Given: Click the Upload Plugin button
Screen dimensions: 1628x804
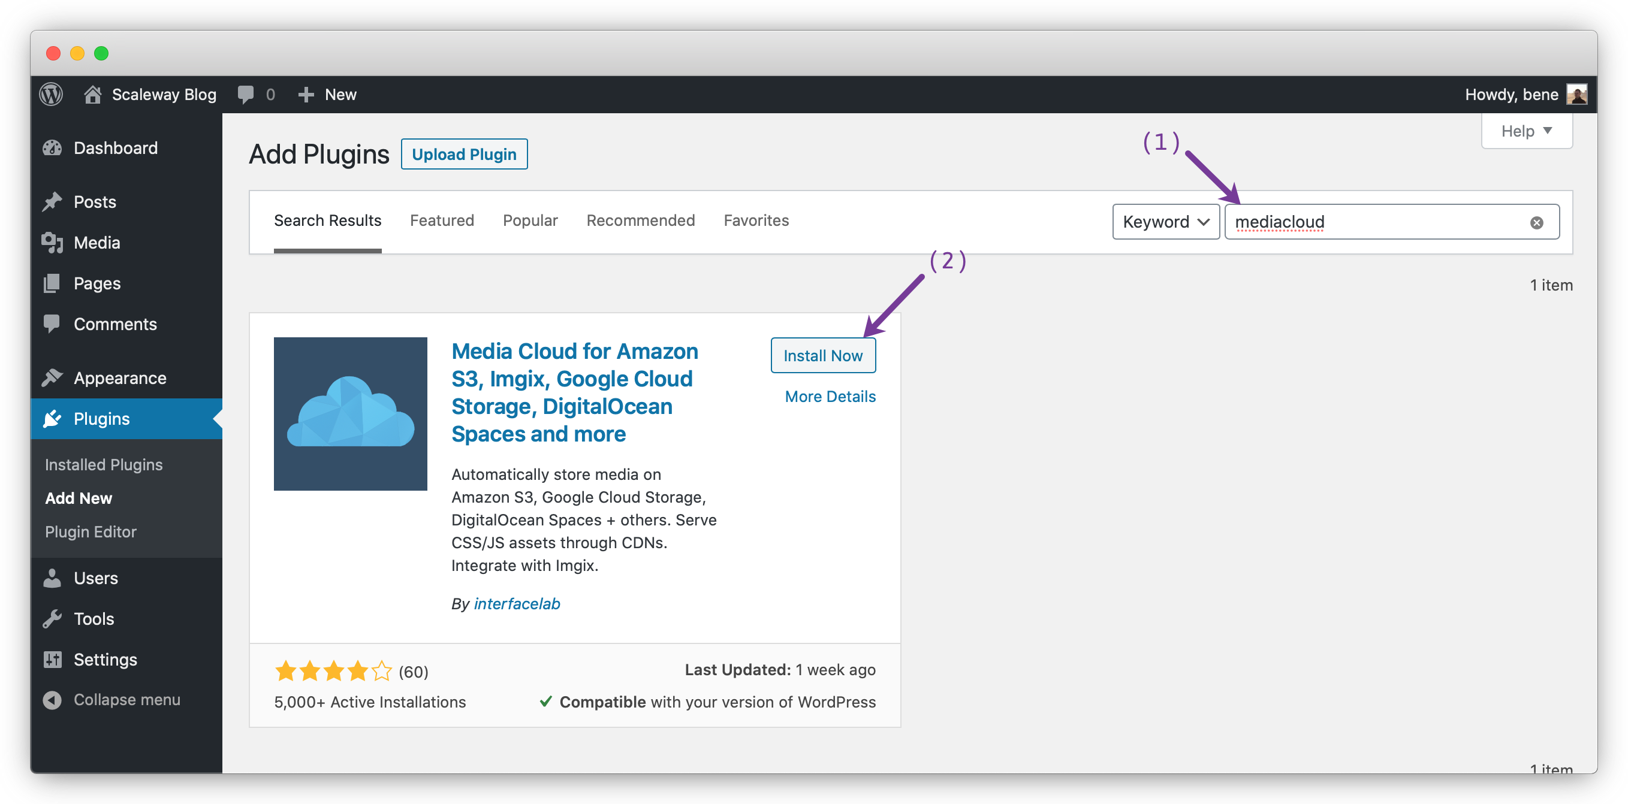Looking at the screenshot, I should 464,154.
